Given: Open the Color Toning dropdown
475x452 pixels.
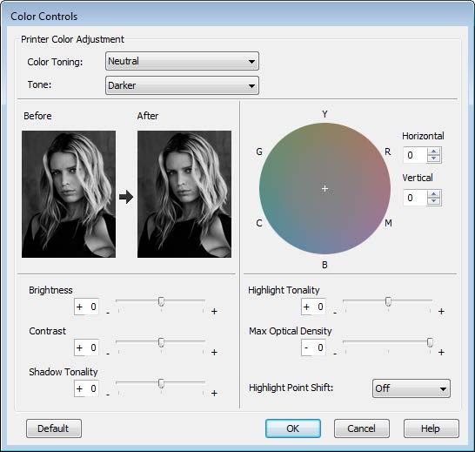Looking at the screenshot, I should point(182,61).
